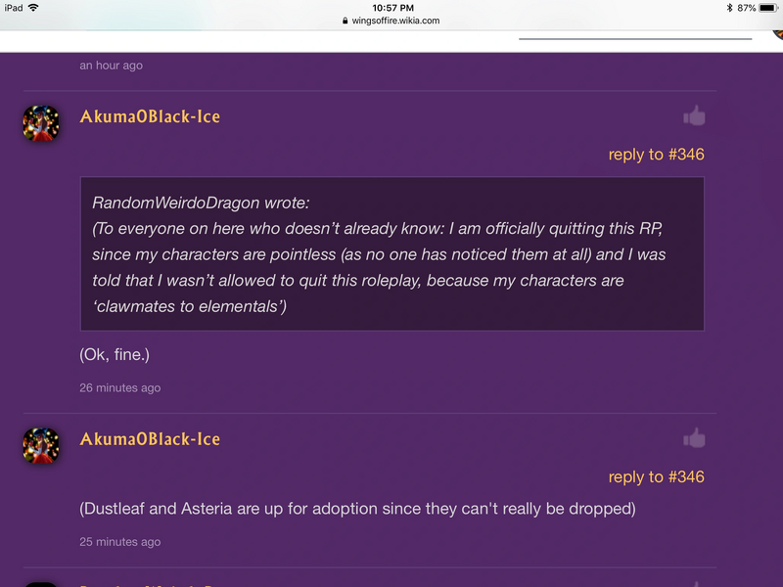Open the "26 minutes ago" timestamp permalink

click(x=120, y=388)
